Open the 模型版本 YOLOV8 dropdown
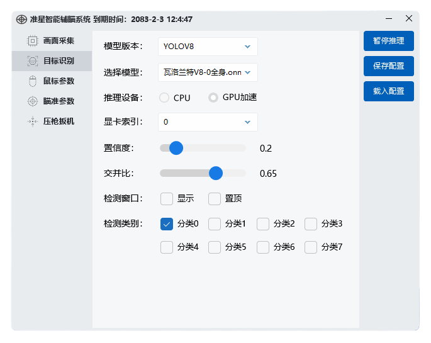This screenshot has height=343, width=431. click(x=208, y=47)
